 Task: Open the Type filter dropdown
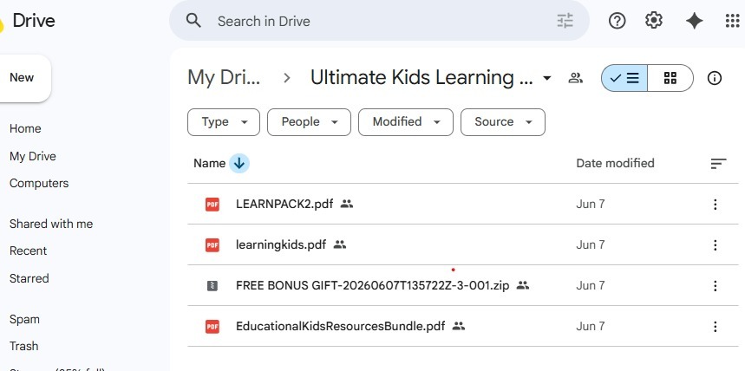(224, 122)
